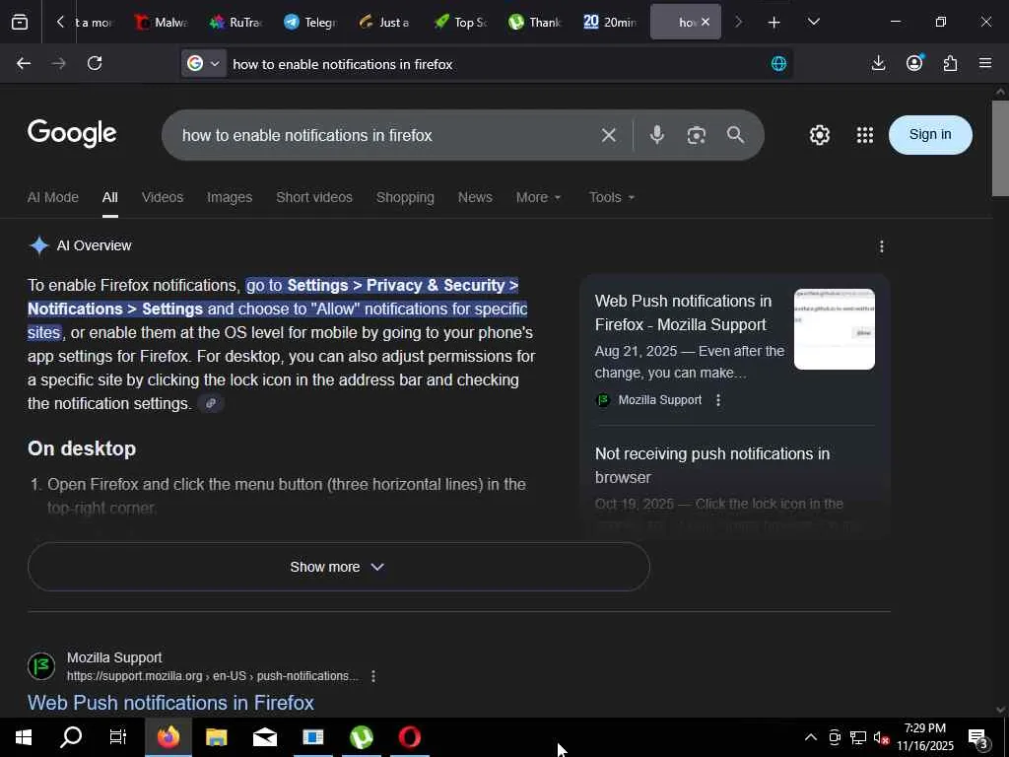The width and height of the screenshot is (1009, 757).
Task: Switch to the 'Just a' tab
Action: tap(385, 22)
